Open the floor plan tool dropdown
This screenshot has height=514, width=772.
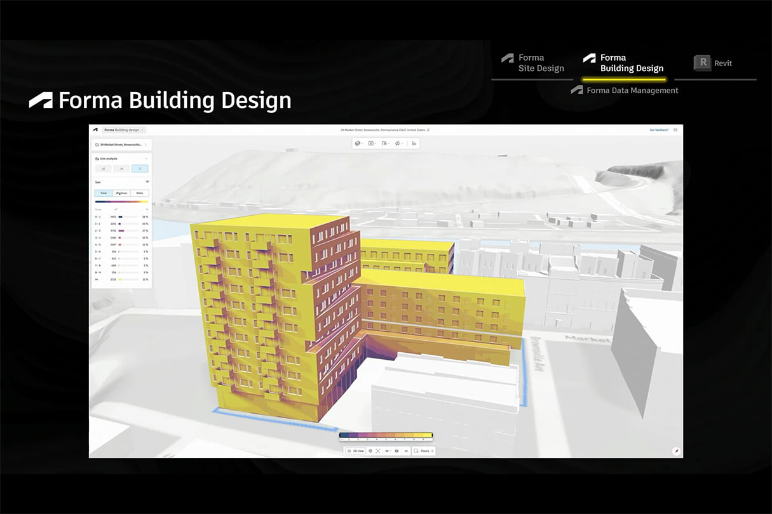(x=386, y=143)
